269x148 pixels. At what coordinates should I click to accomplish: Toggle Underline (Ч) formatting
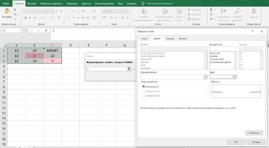pyautogui.click(x=35, y=17)
